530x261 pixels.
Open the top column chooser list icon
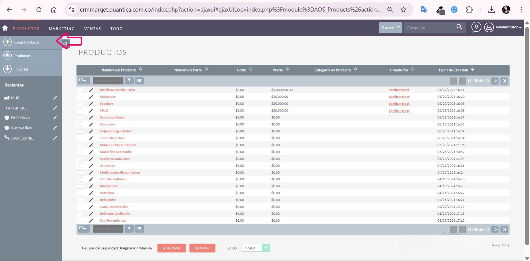coord(139,81)
